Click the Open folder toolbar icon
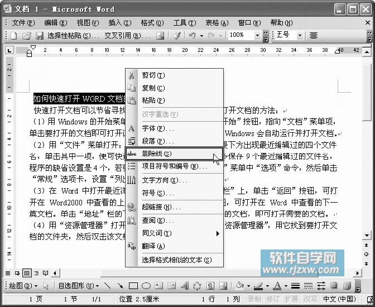 [27, 36]
